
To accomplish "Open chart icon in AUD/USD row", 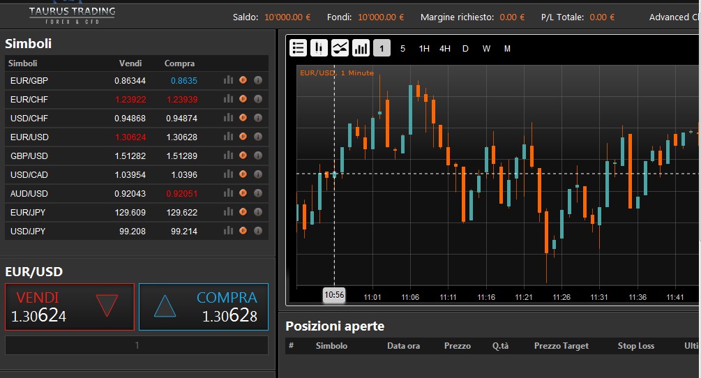I will coord(229,192).
